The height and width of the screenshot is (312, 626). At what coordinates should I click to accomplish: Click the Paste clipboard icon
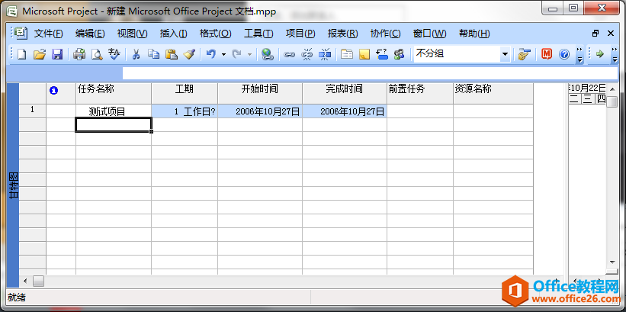172,54
